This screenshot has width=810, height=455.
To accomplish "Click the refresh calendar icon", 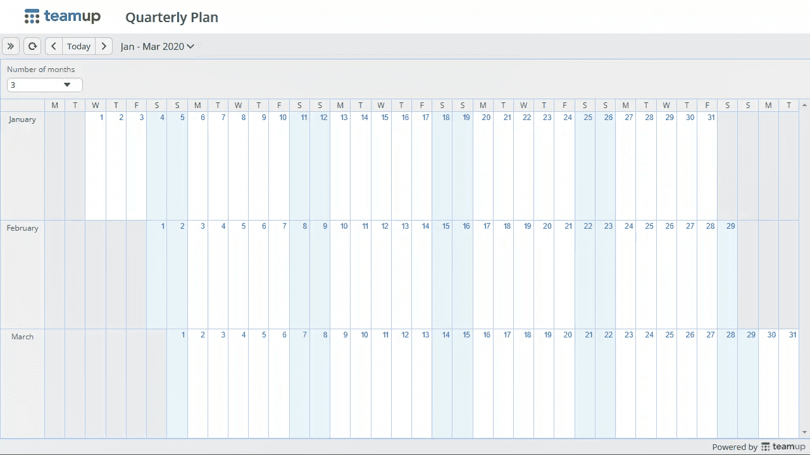I will pyautogui.click(x=32, y=46).
